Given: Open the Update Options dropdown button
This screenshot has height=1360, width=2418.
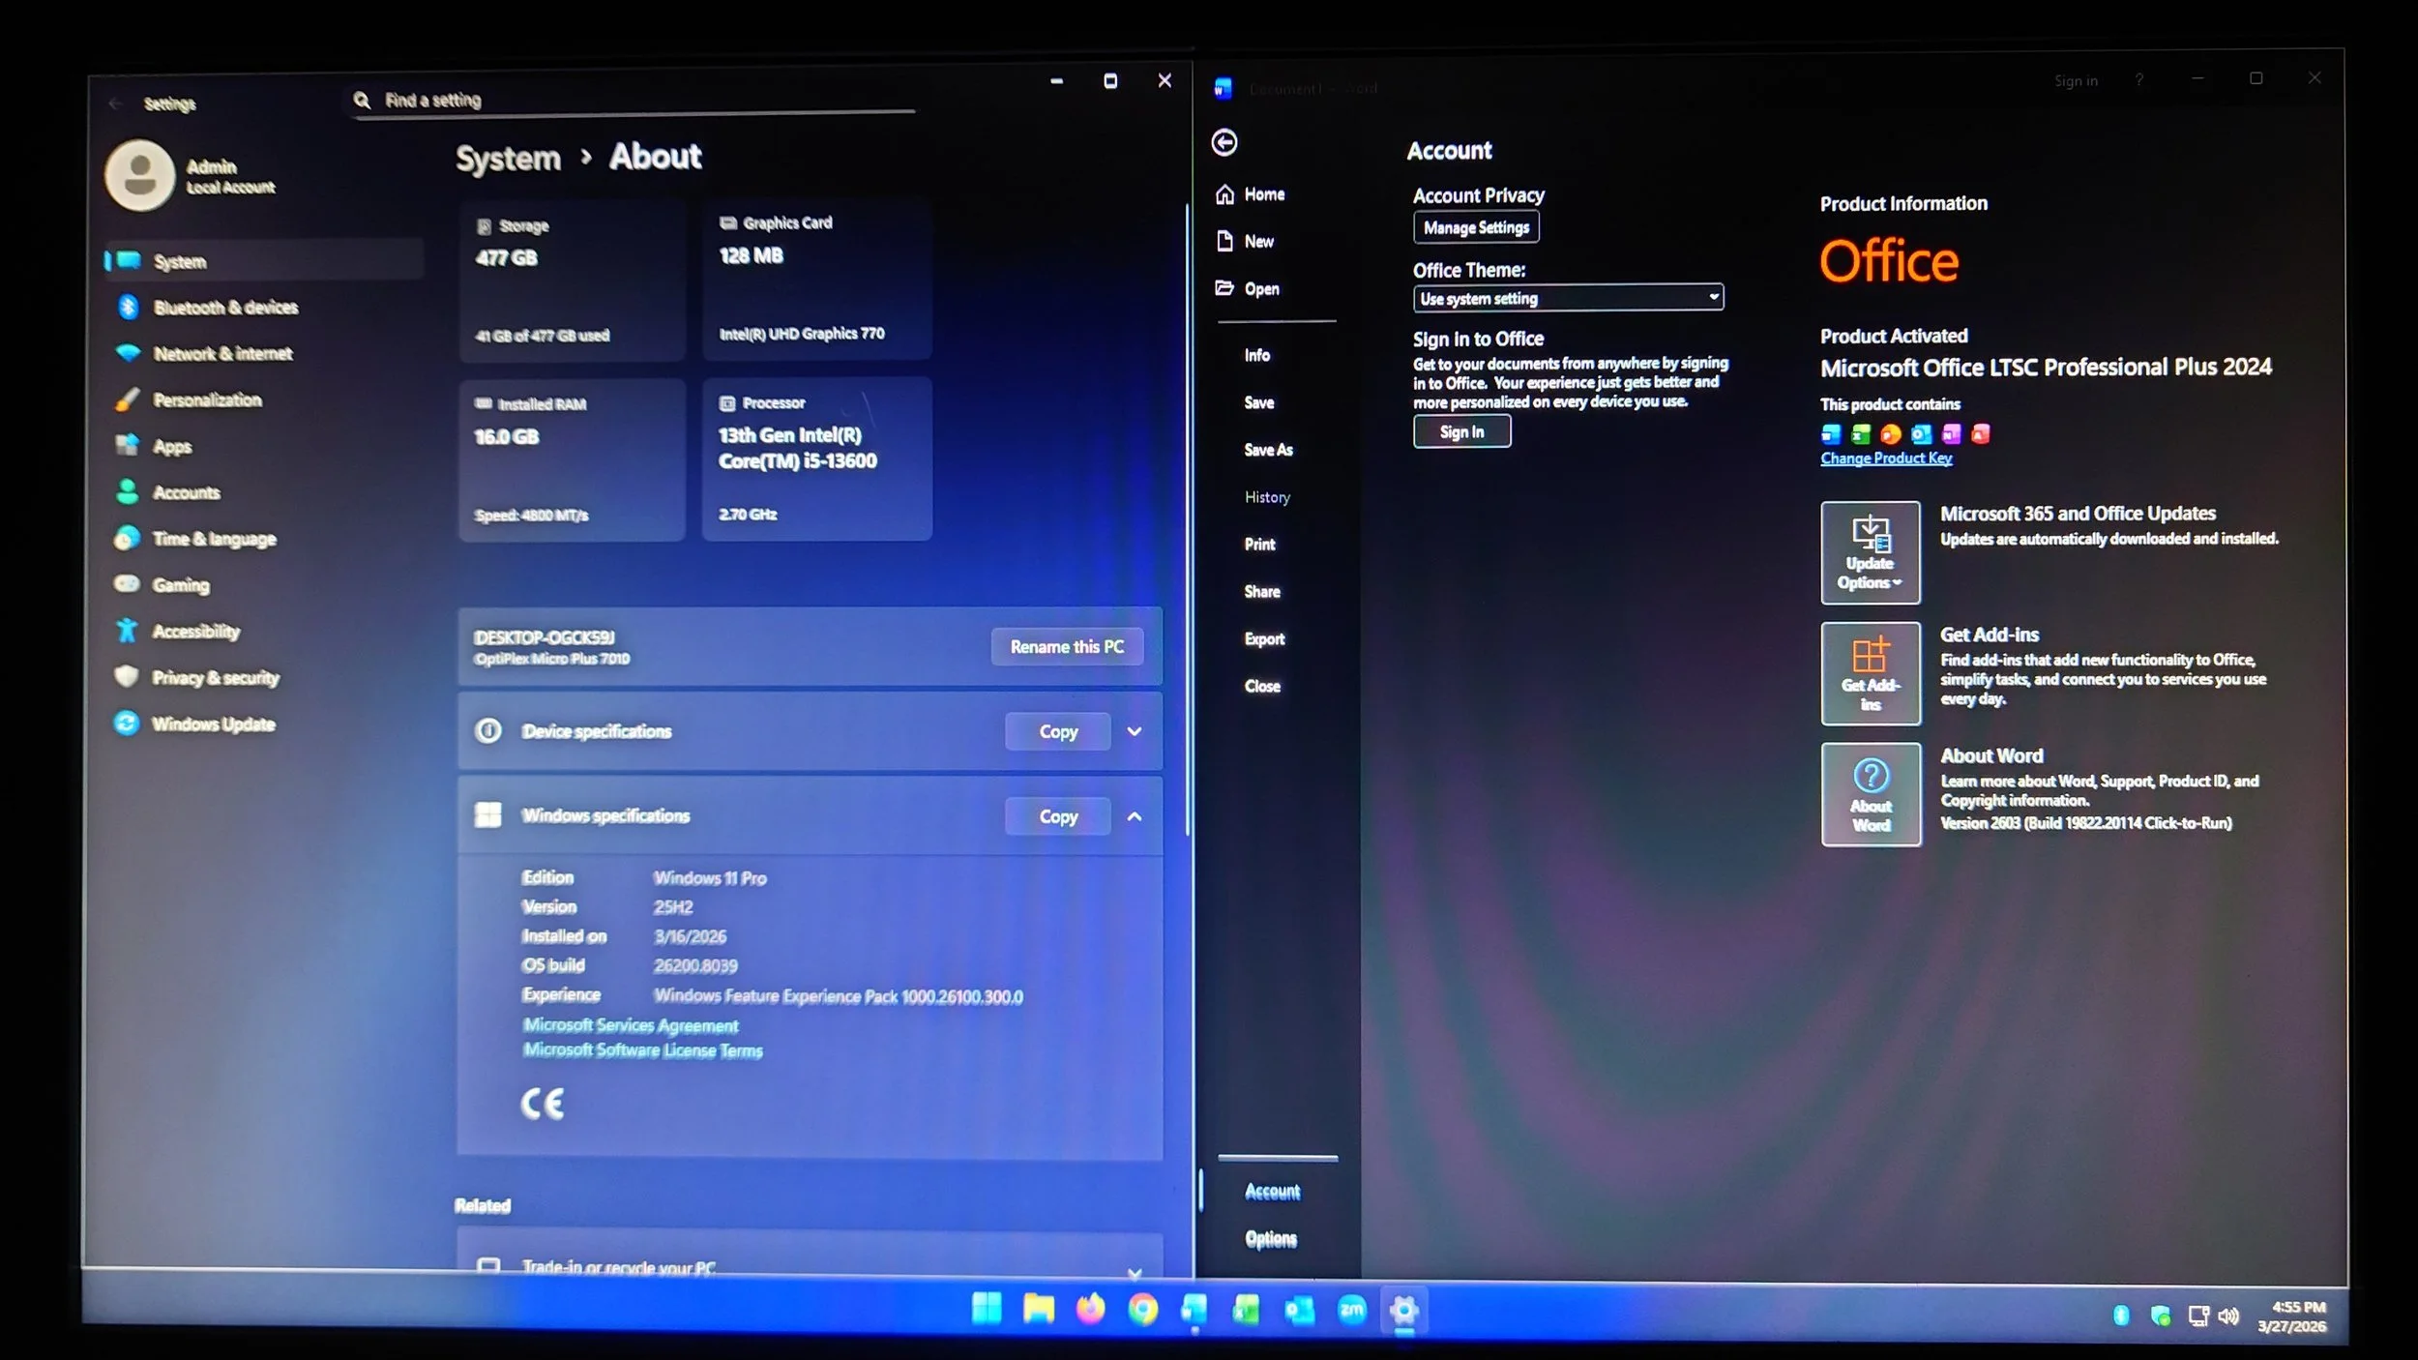Looking at the screenshot, I should click(1871, 552).
